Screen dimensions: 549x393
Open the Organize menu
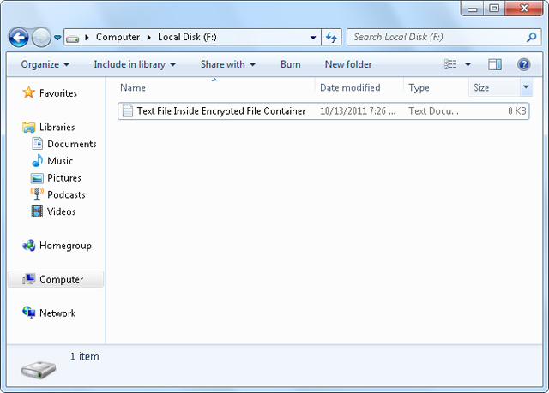tap(45, 64)
